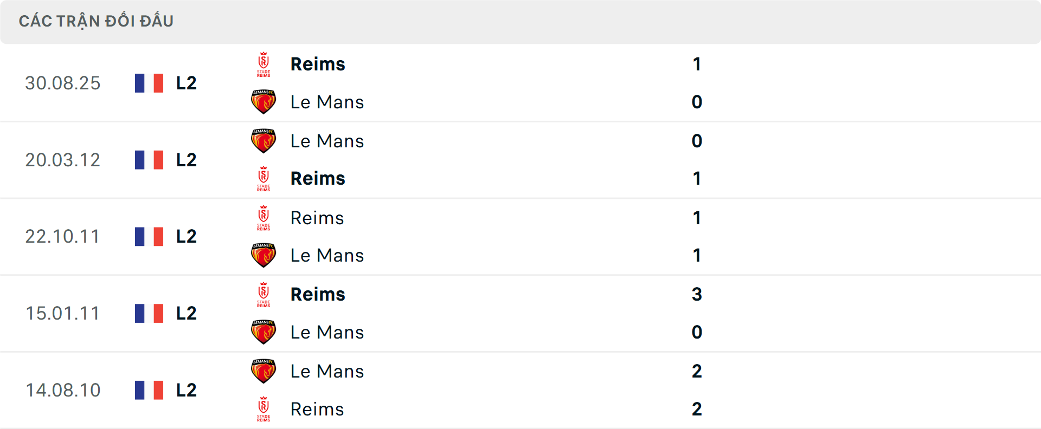
Task: Click the Reims logo in the 15.01.11 row
Action: tap(264, 294)
